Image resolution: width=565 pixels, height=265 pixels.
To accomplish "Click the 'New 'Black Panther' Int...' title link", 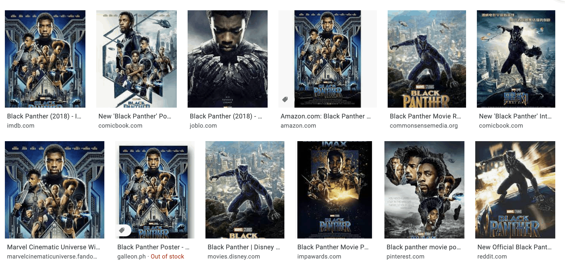I will 515,116.
